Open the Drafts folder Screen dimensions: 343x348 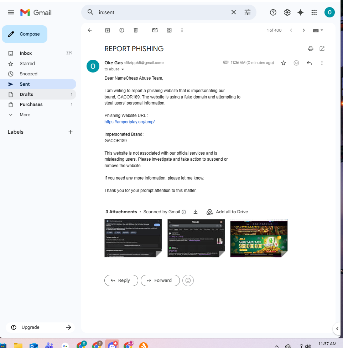pos(38,94)
